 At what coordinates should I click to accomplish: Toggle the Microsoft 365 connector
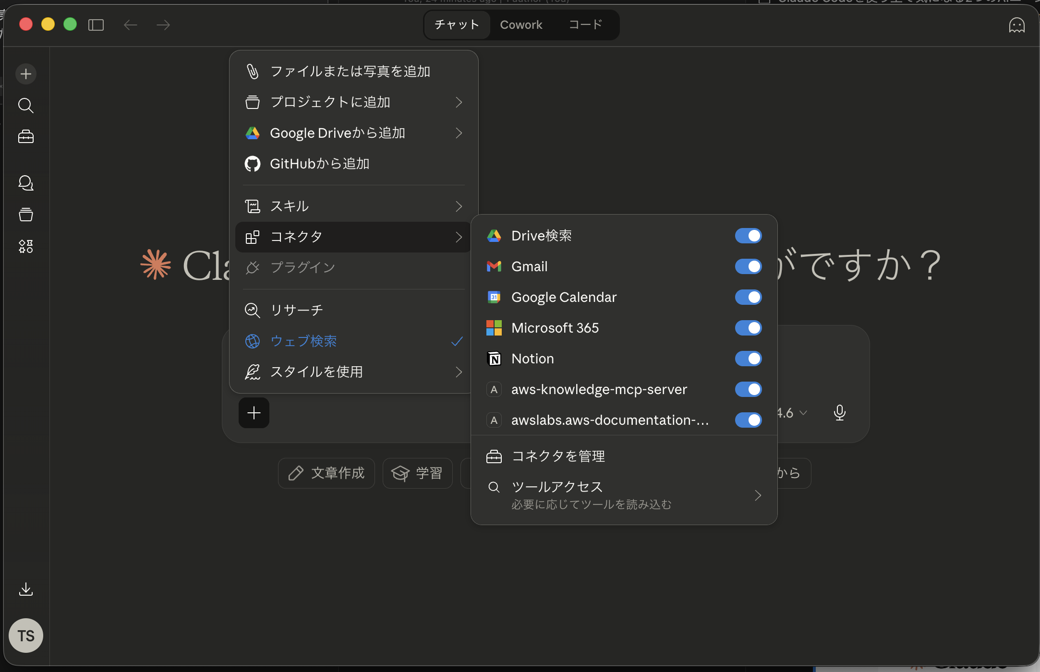coord(748,328)
